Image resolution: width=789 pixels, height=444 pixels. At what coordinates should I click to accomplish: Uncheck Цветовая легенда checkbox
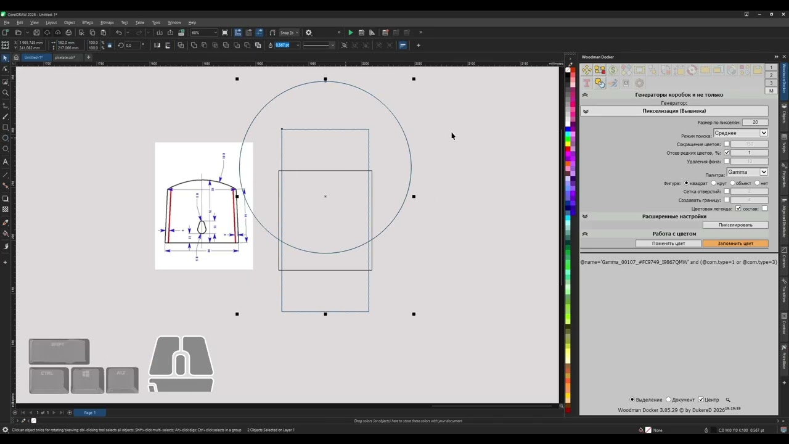[x=738, y=209]
